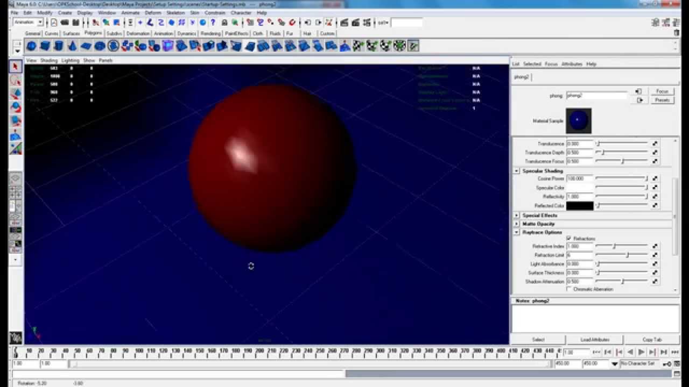Open the viewport Lighting menu
The height and width of the screenshot is (387, 689).
pos(70,61)
